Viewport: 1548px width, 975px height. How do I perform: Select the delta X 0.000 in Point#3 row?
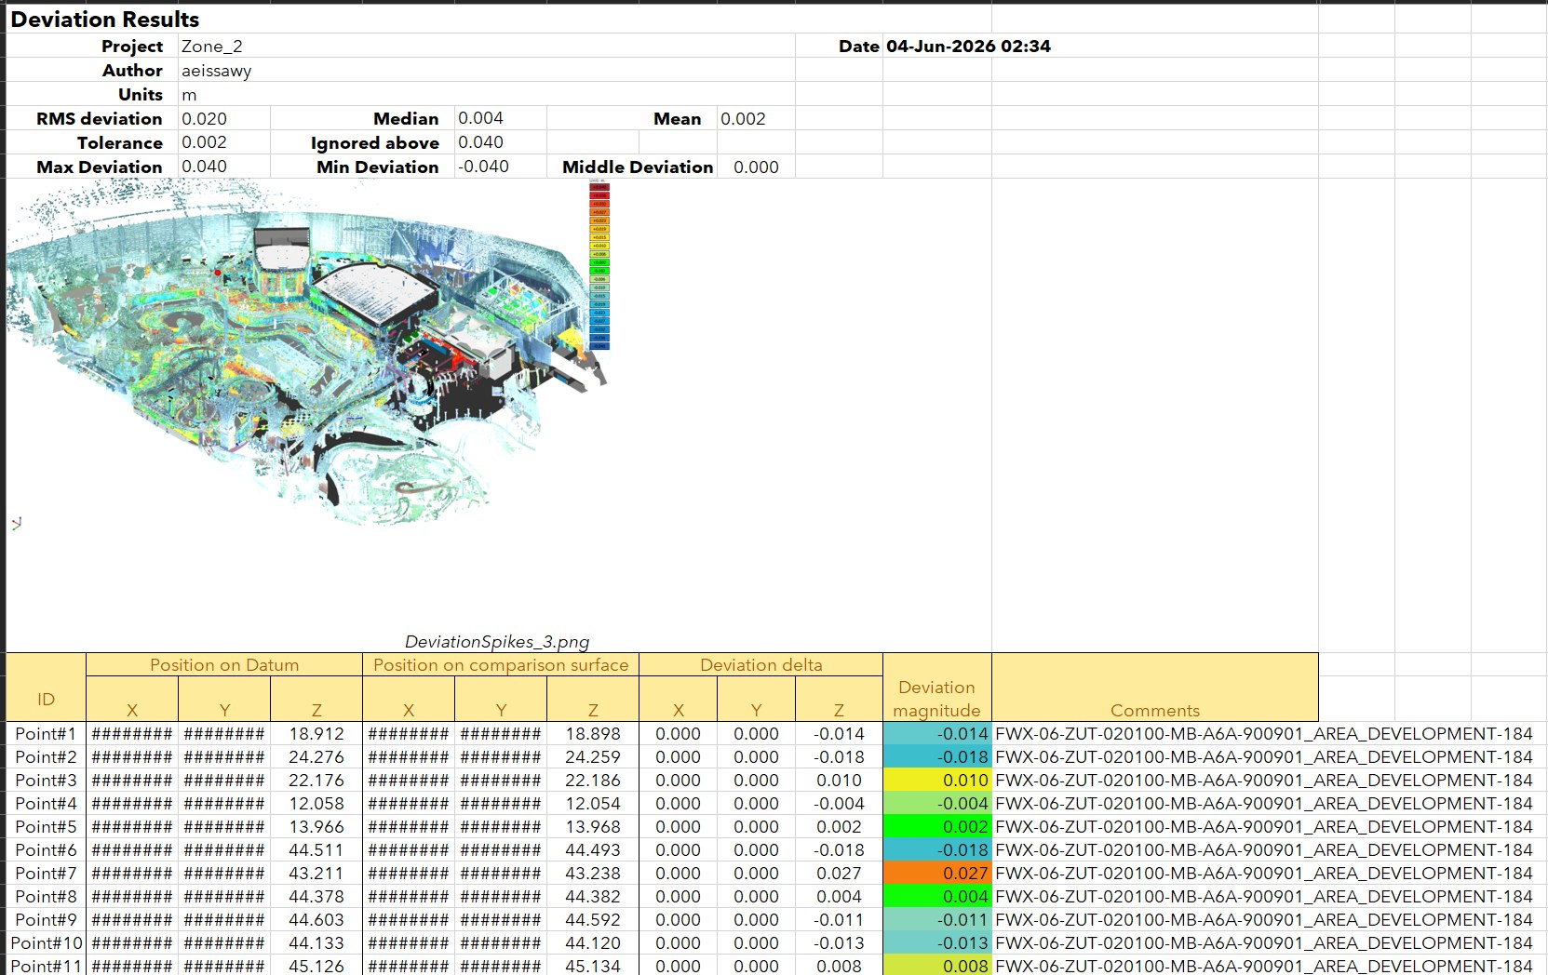pyautogui.click(x=678, y=781)
